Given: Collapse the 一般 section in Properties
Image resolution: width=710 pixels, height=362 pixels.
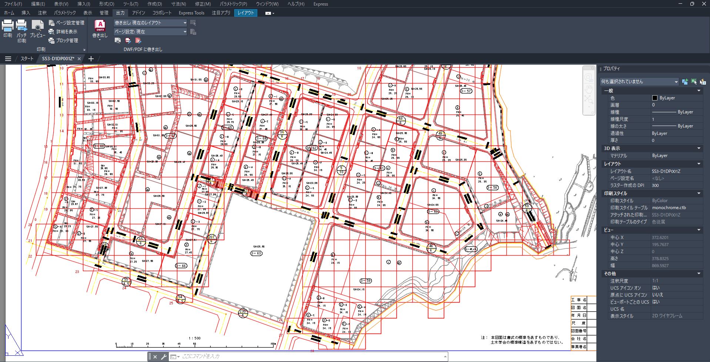Looking at the screenshot, I should coord(699,91).
